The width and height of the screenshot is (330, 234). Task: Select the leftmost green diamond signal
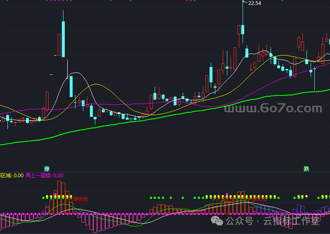tap(43, 197)
